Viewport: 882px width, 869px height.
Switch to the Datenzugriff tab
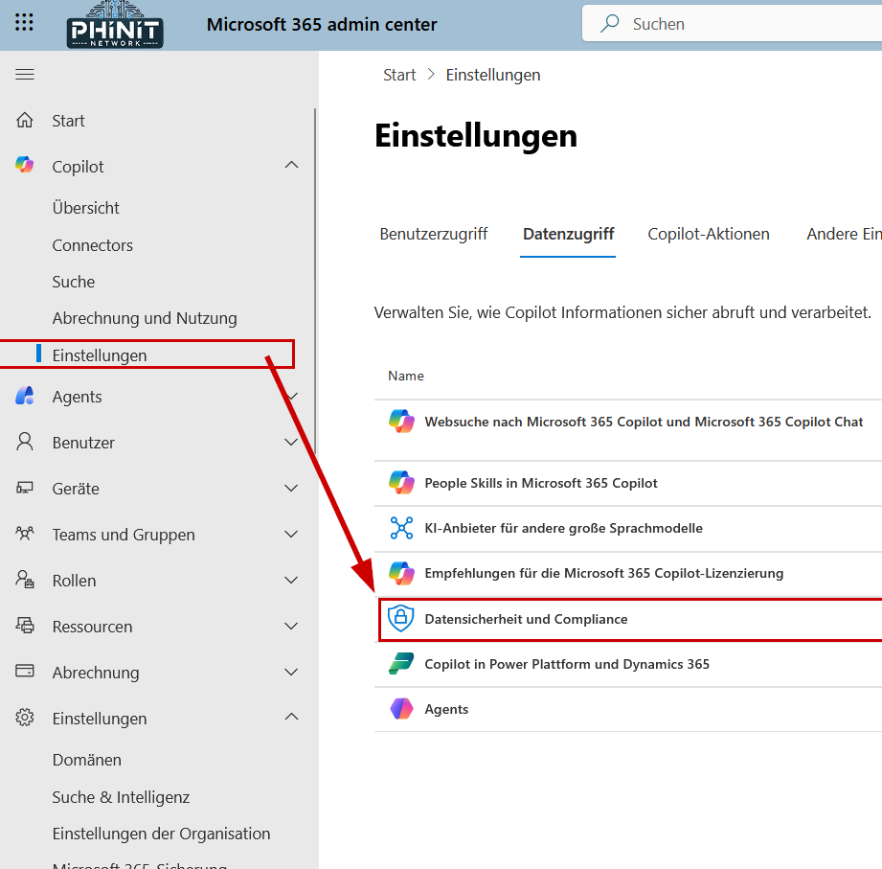point(568,233)
